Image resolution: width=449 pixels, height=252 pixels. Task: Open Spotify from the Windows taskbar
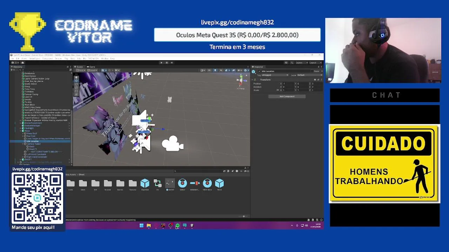pyautogui.click(x=177, y=225)
